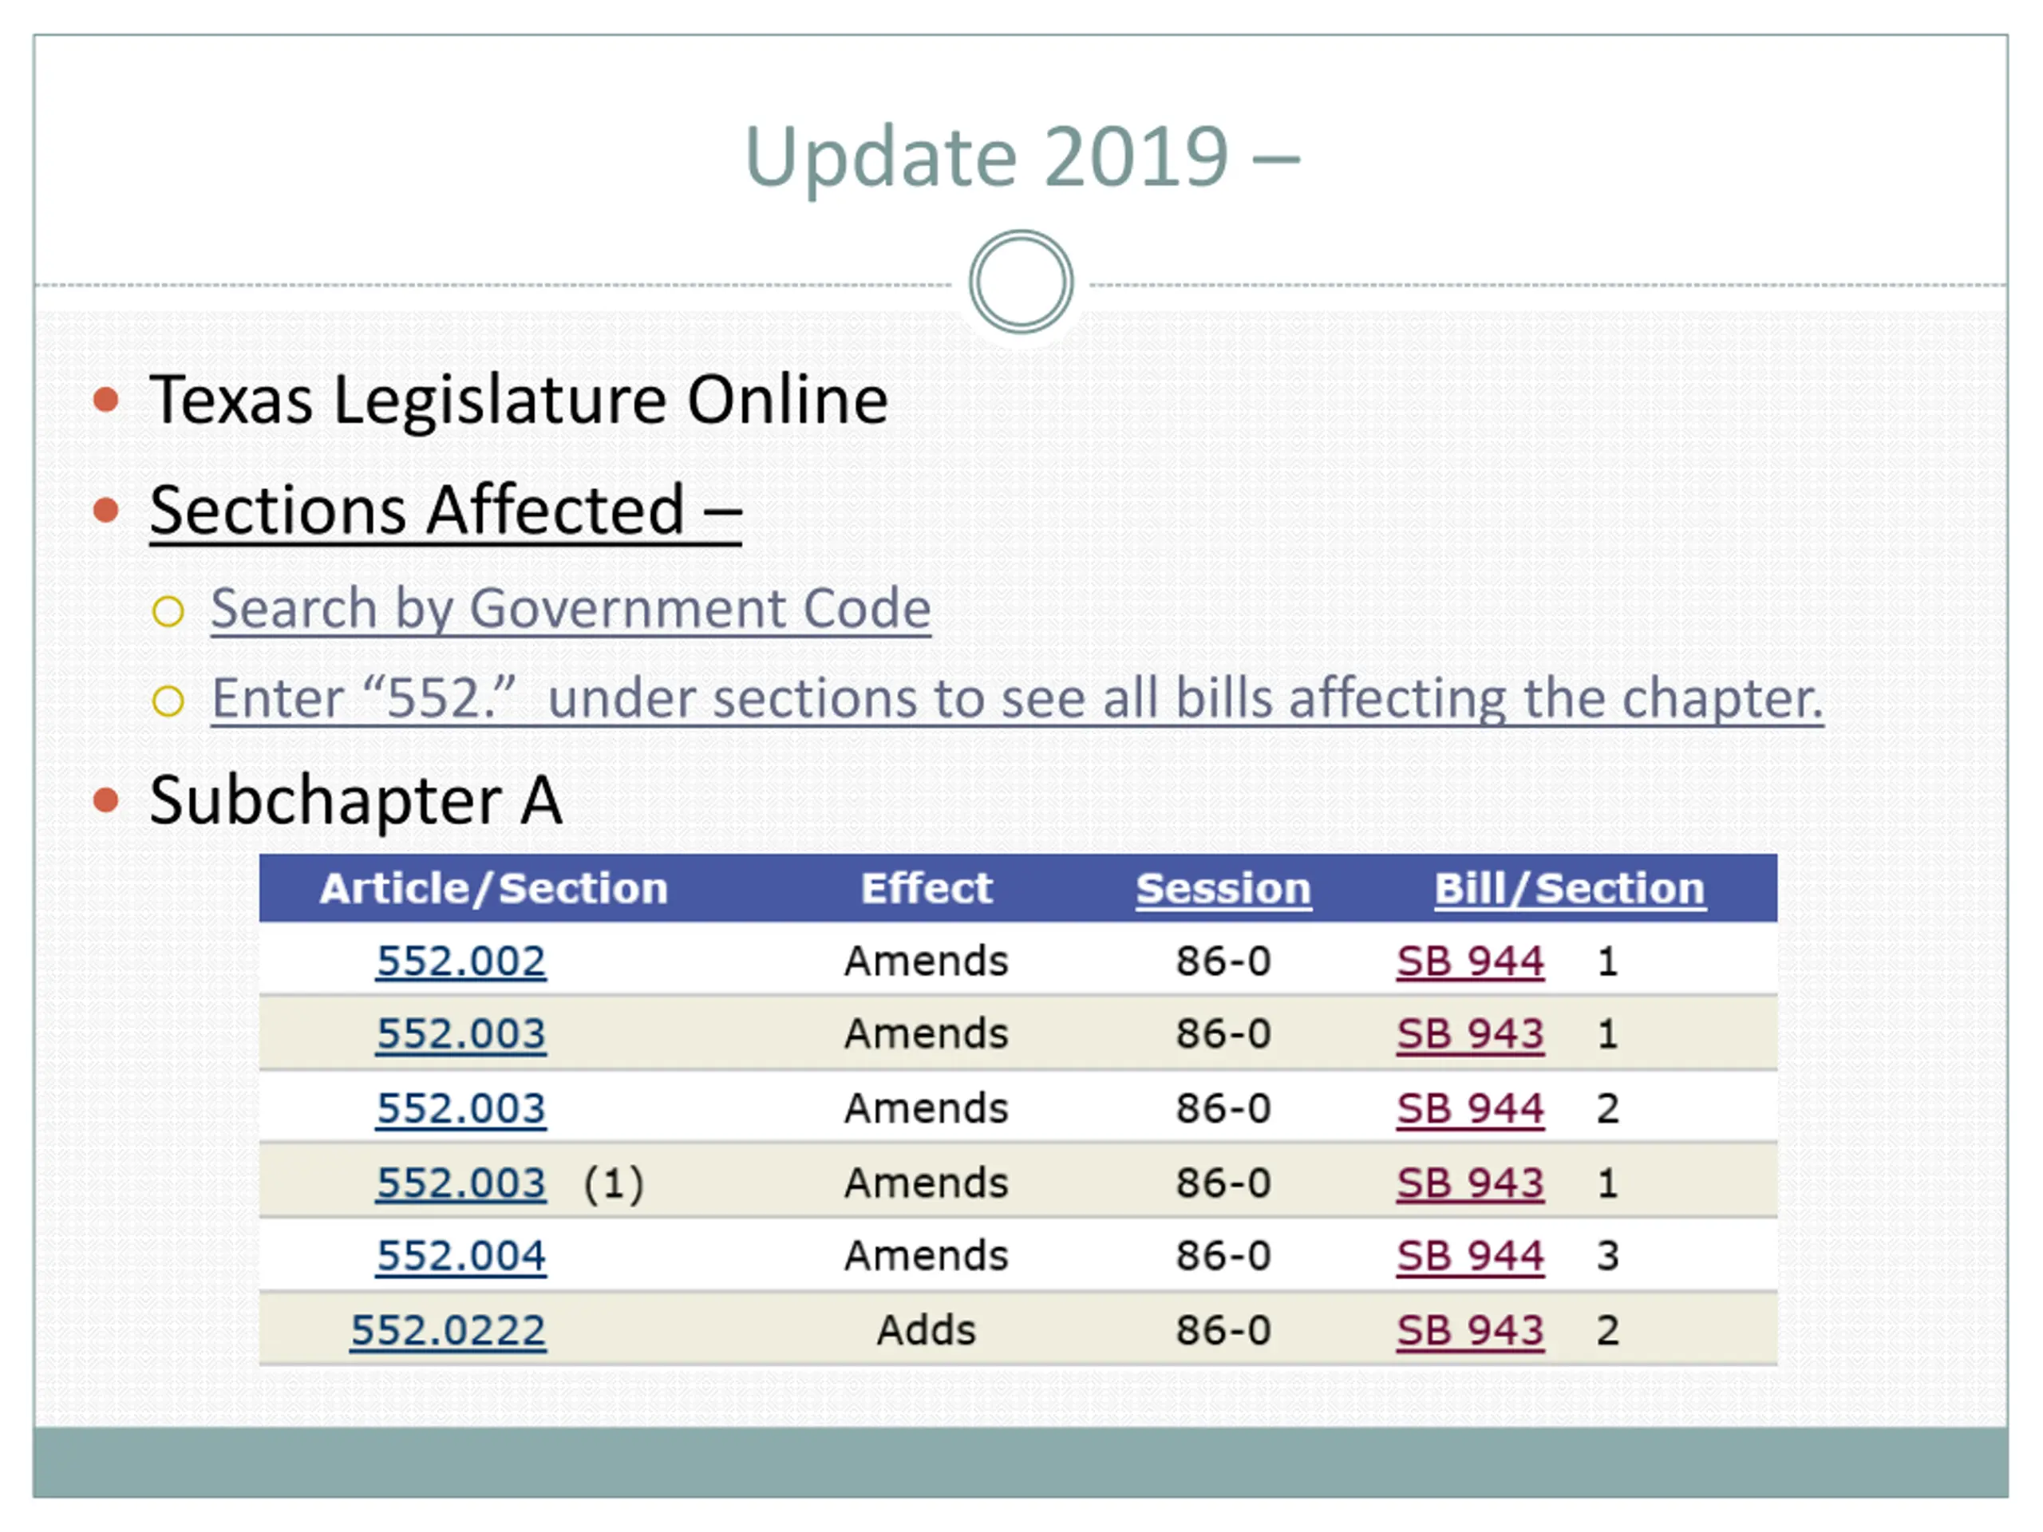Viewport: 2043px width, 1532px height.
Task: Click the Effect column header
Action: coord(927,888)
